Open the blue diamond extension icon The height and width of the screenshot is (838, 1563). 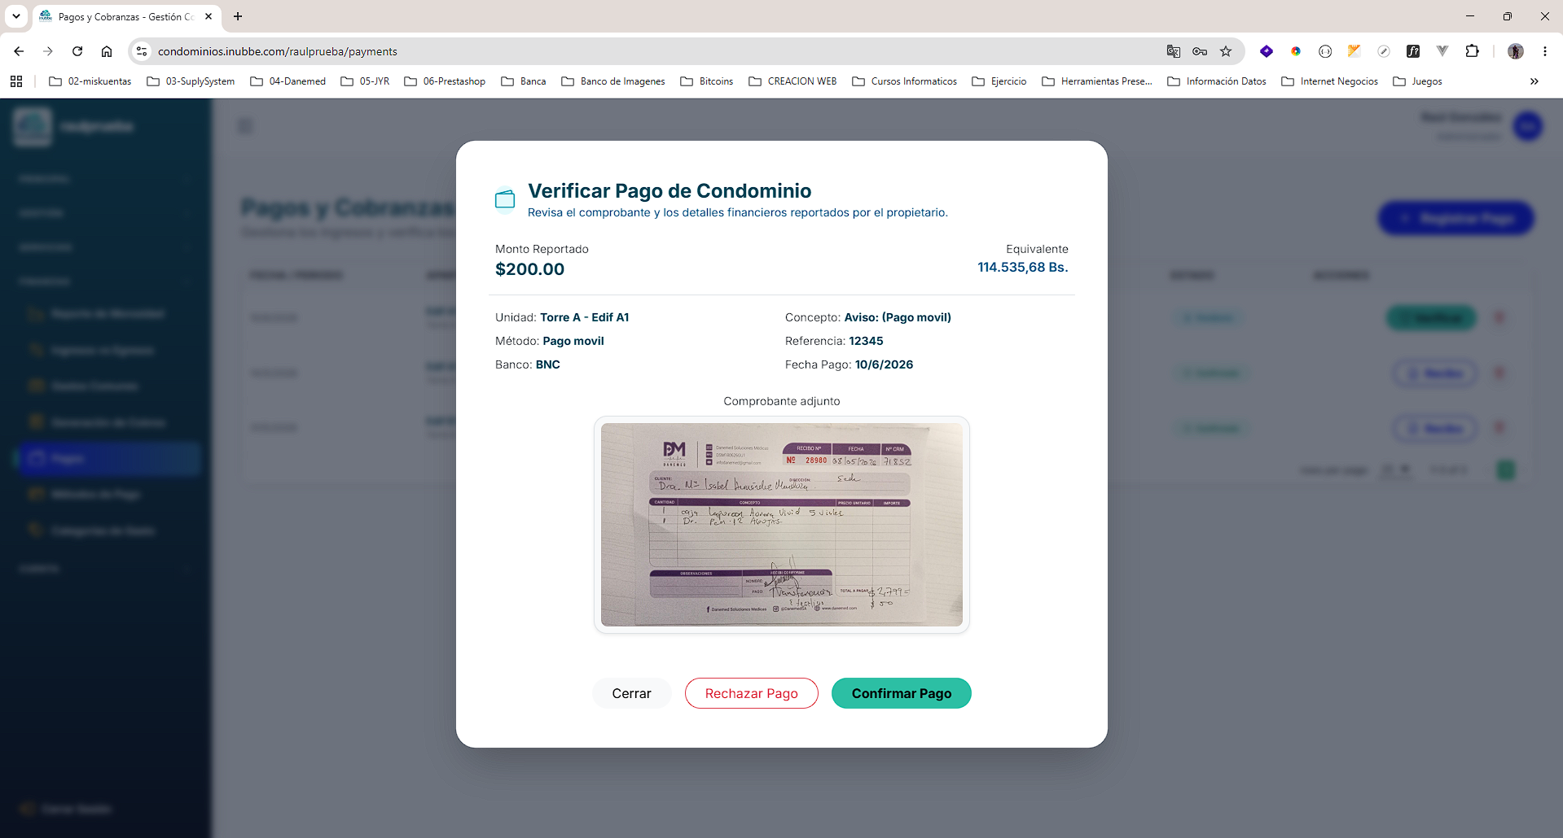(x=1267, y=51)
